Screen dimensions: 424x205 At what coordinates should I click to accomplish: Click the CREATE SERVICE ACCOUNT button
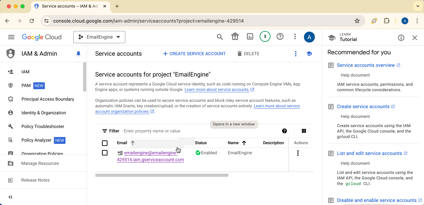(194, 54)
